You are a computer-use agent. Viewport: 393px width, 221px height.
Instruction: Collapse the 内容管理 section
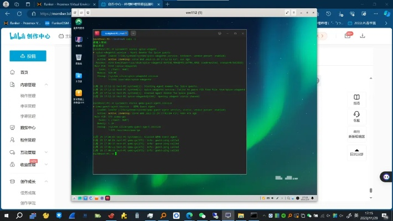pyautogui.click(x=46, y=85)
